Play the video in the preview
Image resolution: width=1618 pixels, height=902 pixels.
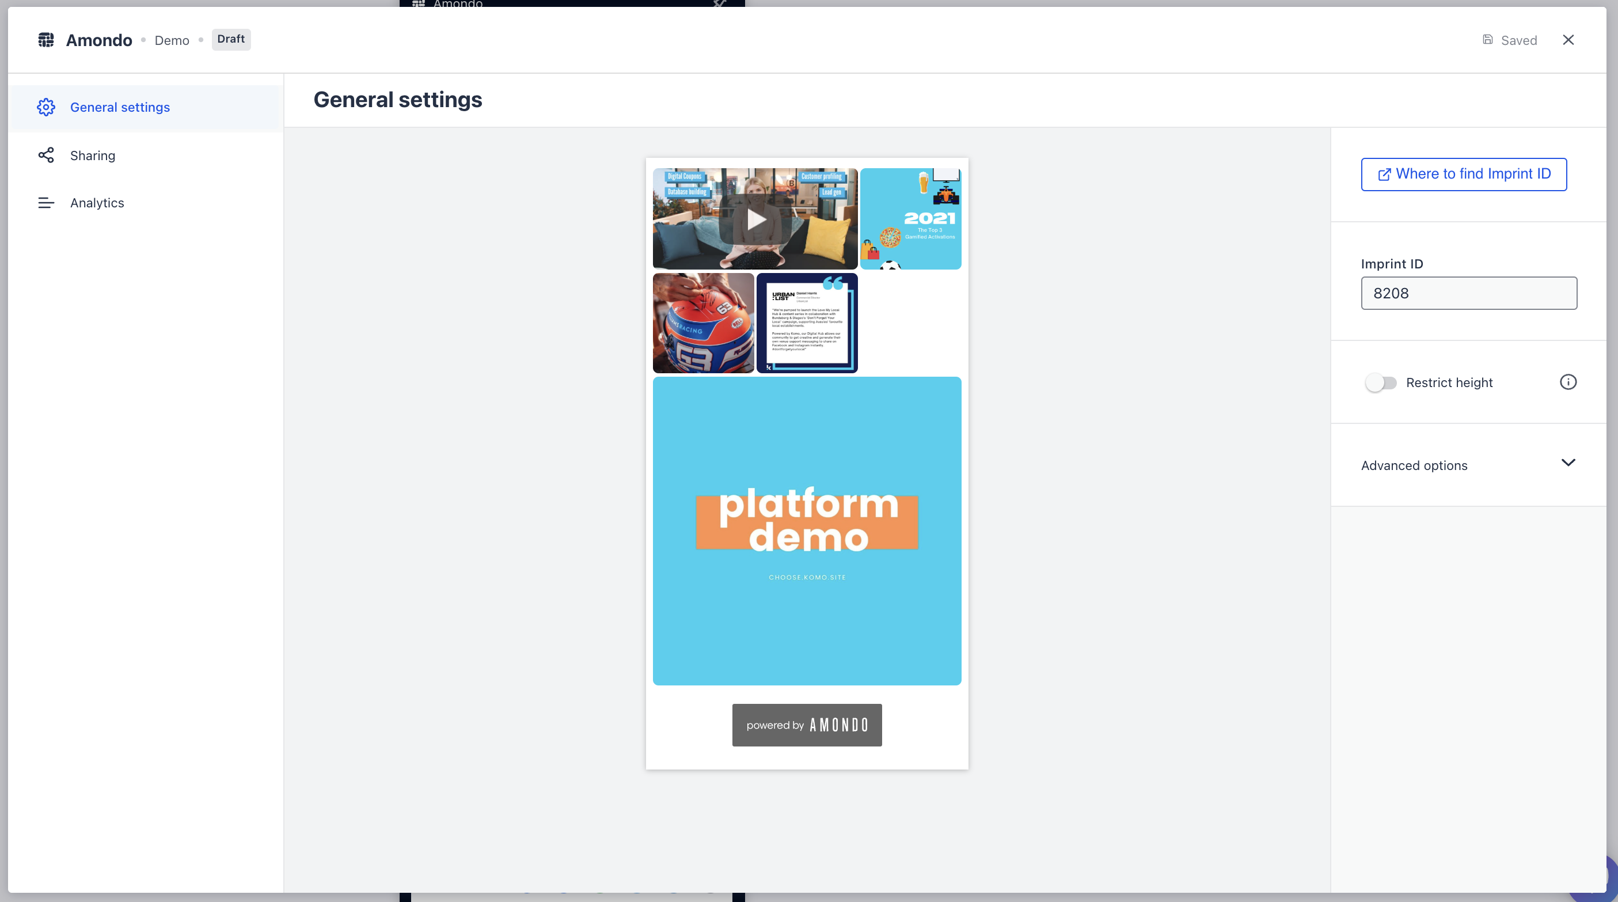coord(755,219)
